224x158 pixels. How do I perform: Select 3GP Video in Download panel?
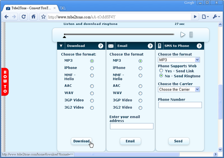[92, 100]
